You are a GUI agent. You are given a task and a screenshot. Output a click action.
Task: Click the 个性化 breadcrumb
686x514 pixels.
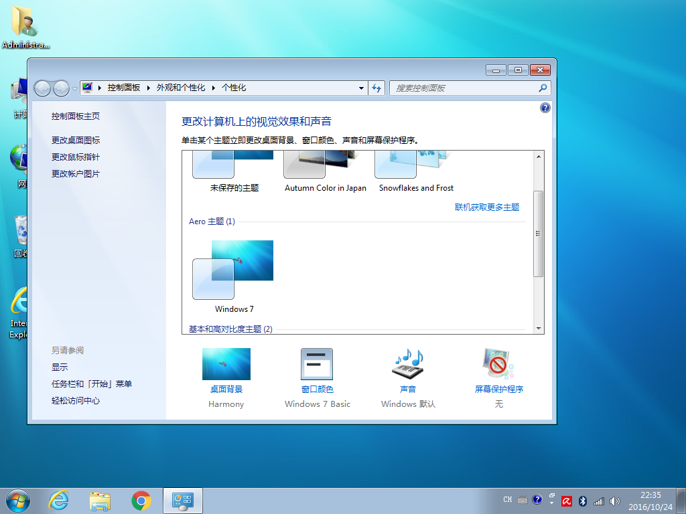click(234, 88)
